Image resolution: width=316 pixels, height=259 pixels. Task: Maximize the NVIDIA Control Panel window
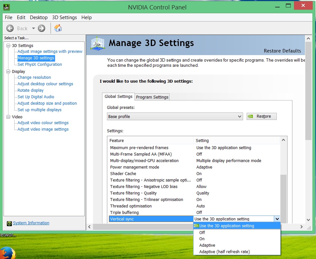[288, 6]
